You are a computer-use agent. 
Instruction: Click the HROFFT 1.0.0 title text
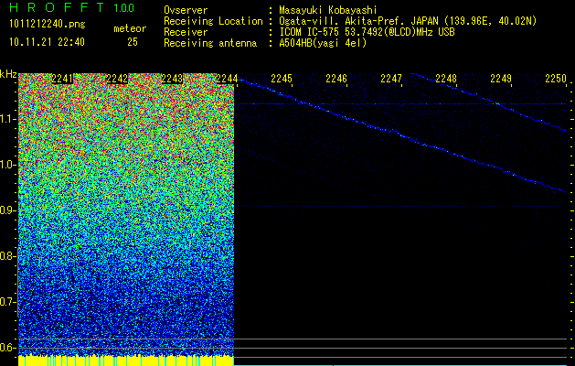(x=72, y=7)
